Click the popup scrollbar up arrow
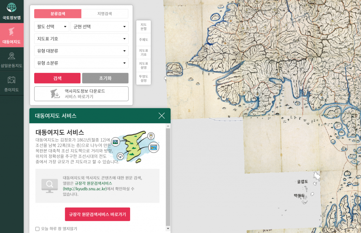The height and width of the screenshot is (233, 361). click(x=168, y=126)
